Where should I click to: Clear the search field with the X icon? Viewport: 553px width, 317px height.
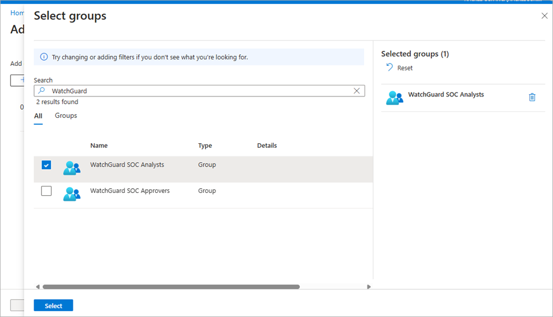pos(357,91)
